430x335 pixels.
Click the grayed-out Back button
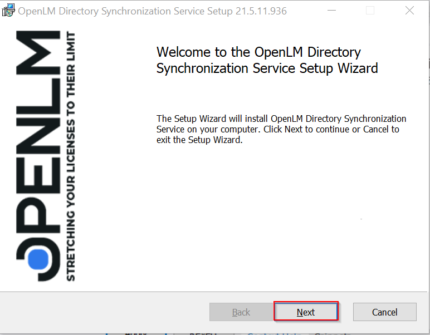point(241,312)
